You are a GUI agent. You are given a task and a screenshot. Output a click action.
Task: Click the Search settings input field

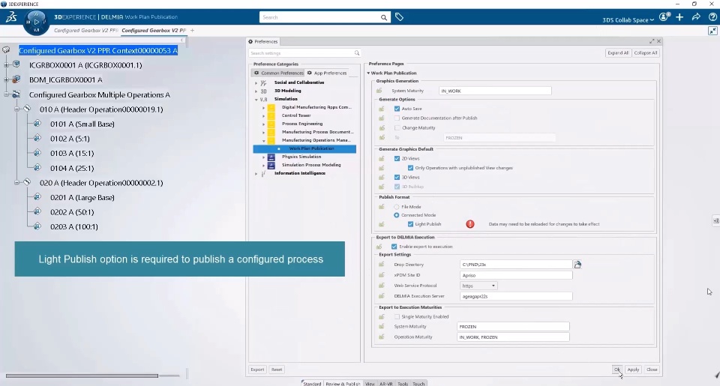[x=301, y=53]
